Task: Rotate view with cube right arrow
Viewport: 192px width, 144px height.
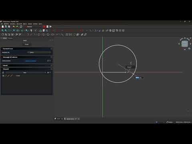Action: (x=191, y=44)
